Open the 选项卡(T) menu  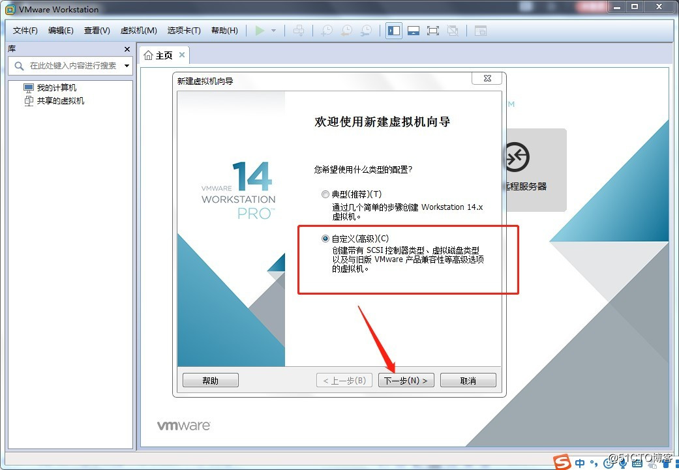pyautogui.click(x=184, y=31)
